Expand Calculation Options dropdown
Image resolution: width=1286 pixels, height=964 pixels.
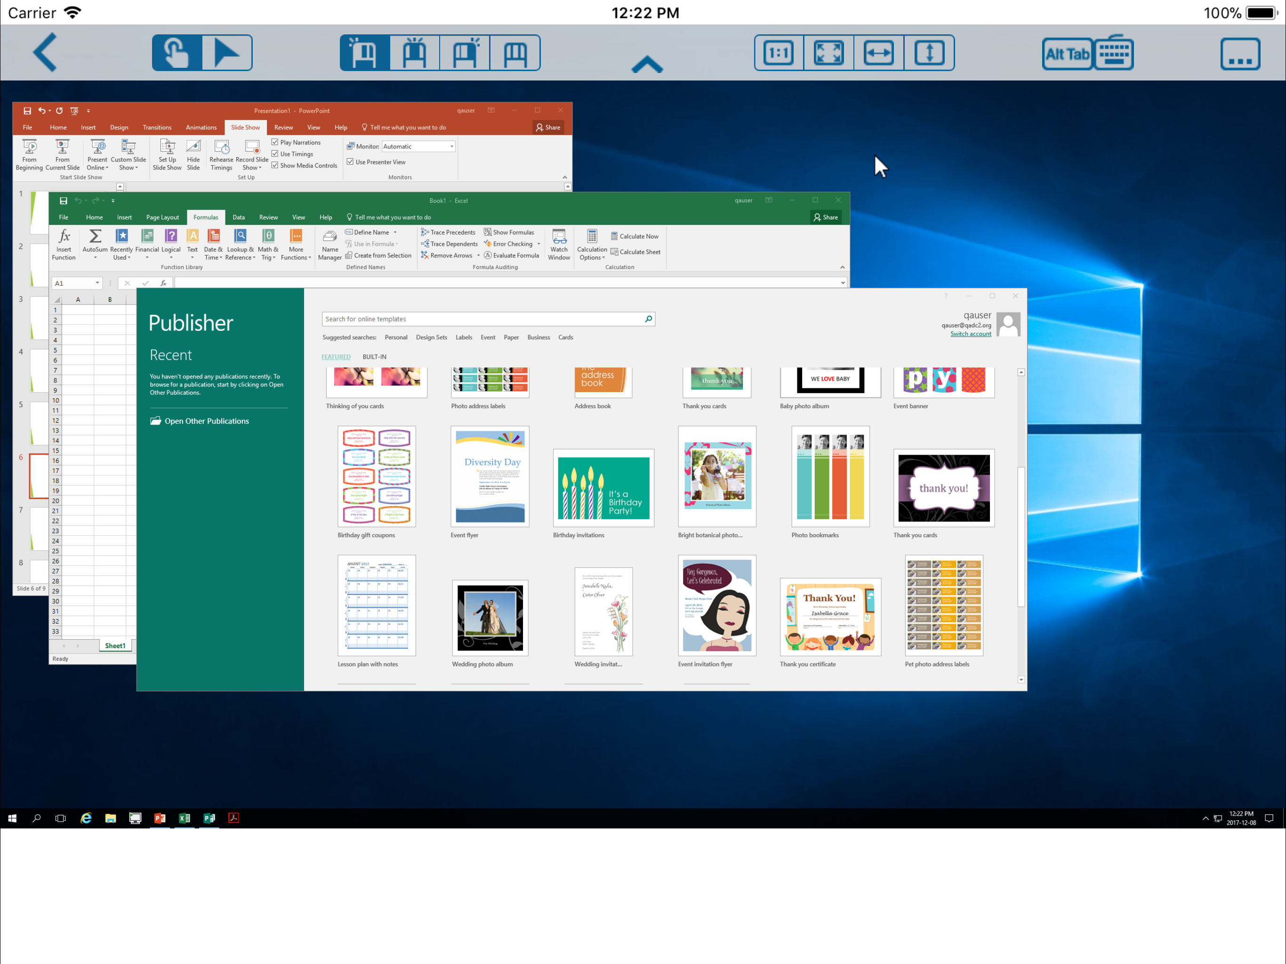tap(592, 244)
